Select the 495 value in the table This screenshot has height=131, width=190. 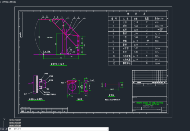coord(157,56)
